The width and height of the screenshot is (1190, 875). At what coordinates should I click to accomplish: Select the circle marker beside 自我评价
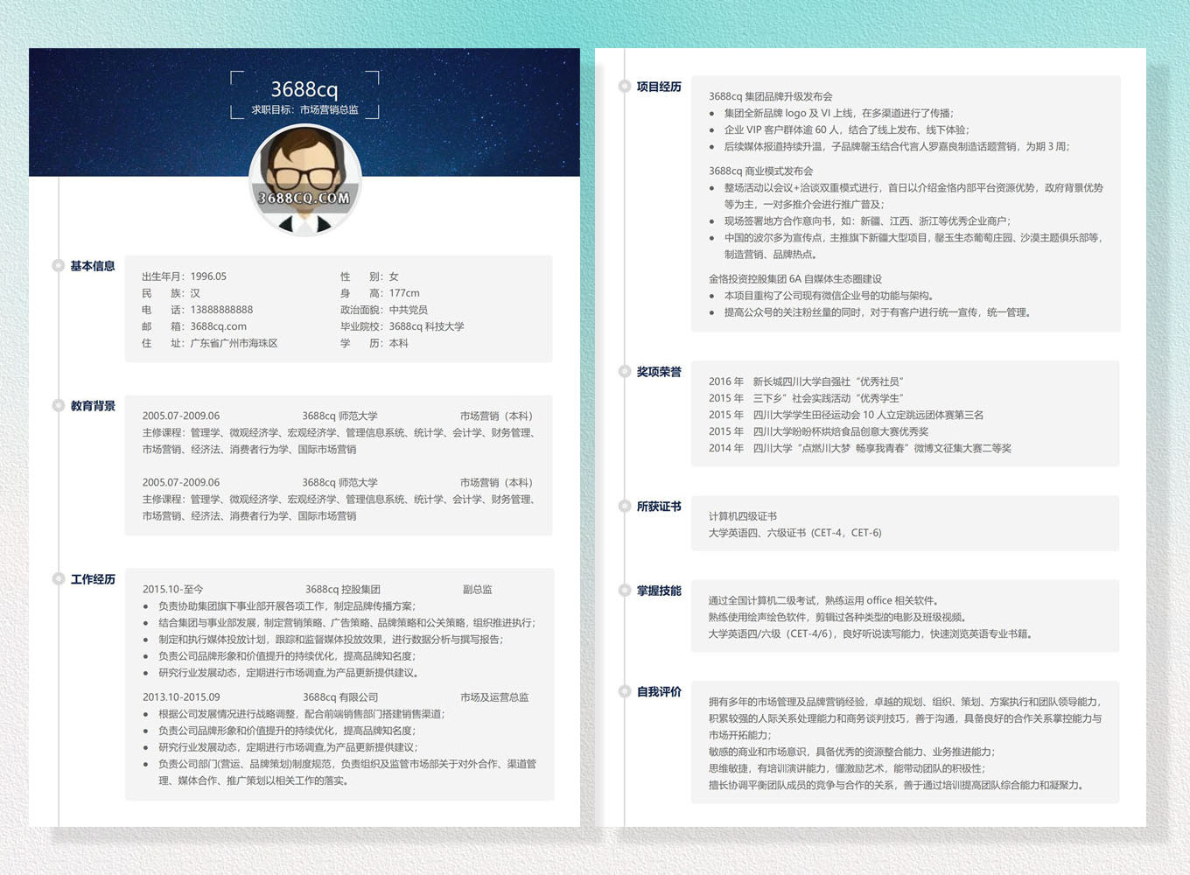(x=625, y=691)
